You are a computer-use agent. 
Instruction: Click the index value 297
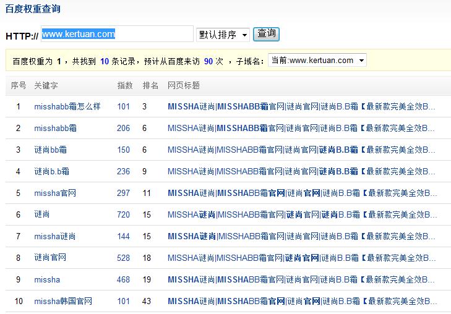pos(123,193)
